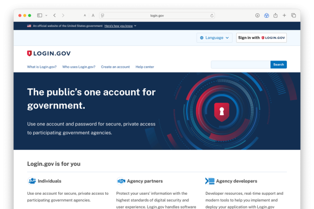Open a new tab with plus icon
The height and width of the screenshot is (209, 314).
[284, 15]
